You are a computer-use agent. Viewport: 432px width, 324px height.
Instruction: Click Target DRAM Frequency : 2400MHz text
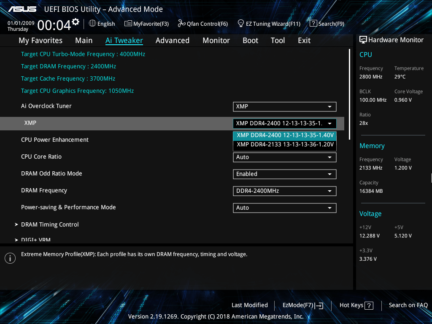tap(68, 66)
